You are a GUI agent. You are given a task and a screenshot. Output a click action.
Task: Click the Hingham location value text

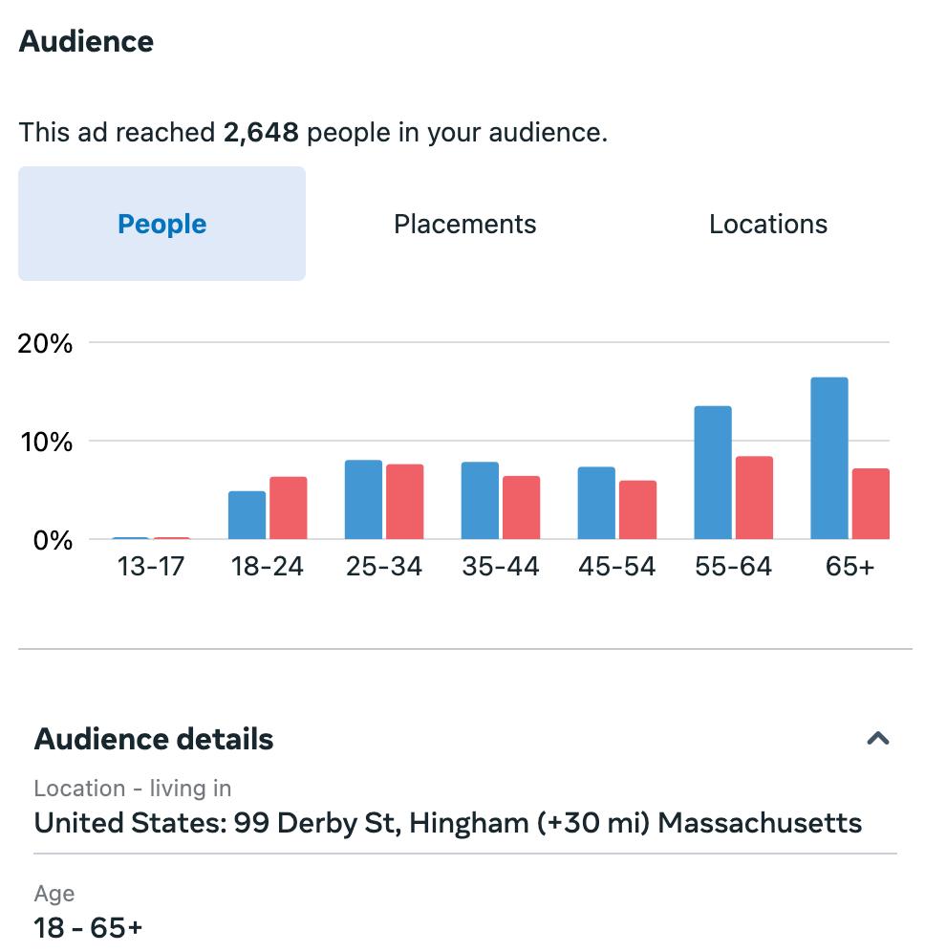pyautogui.click(x=447, y=823)
